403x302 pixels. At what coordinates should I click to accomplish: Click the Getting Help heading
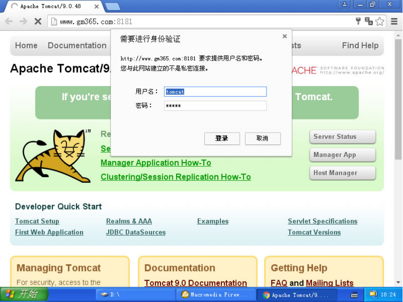click(299, 268)
